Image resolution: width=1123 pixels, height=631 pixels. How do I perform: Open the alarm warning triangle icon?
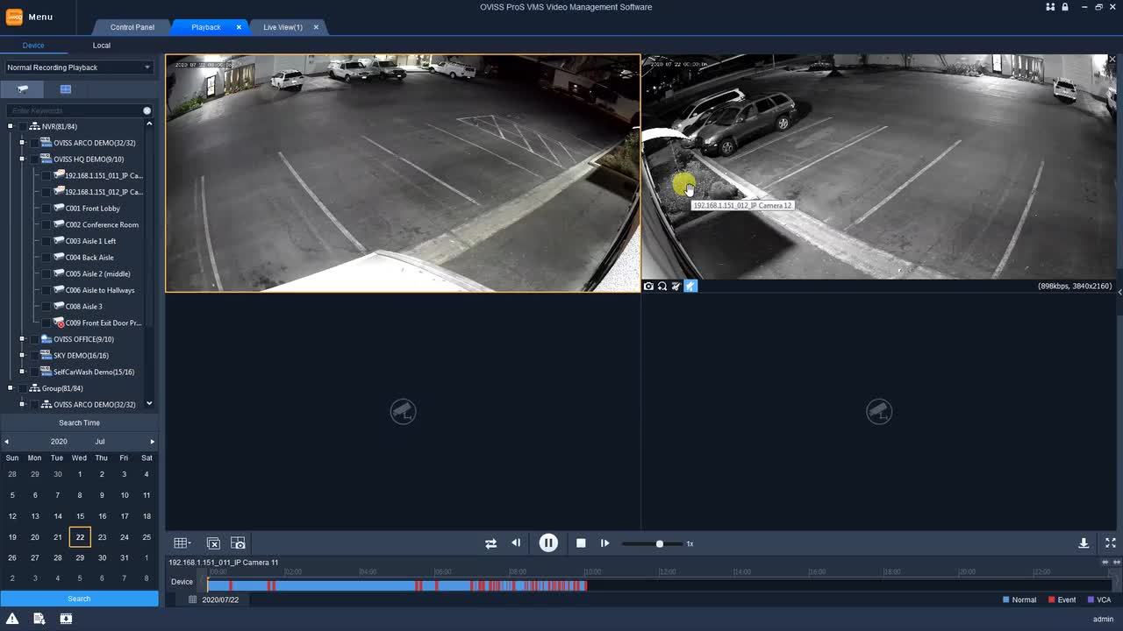12,619
